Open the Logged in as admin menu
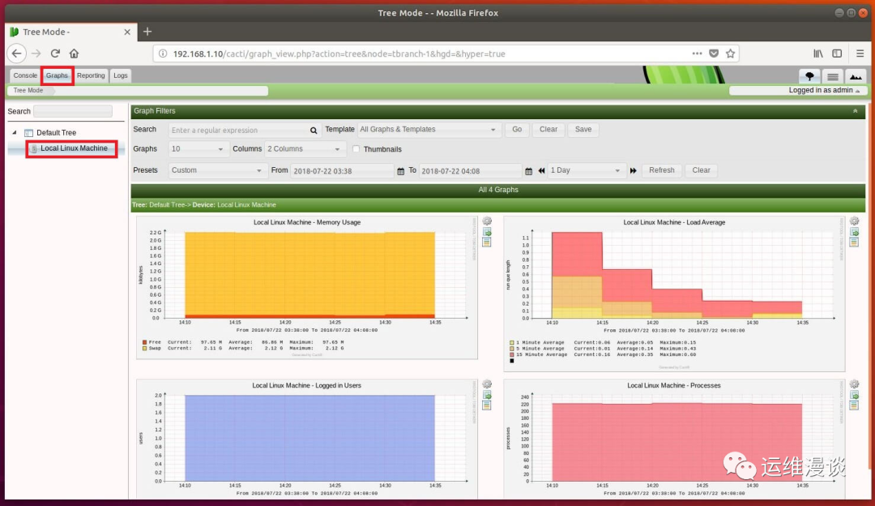 pyautogui.click(x=824, y=91)
